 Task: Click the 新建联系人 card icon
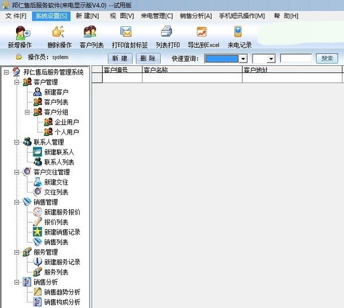(x=37, y=151)
